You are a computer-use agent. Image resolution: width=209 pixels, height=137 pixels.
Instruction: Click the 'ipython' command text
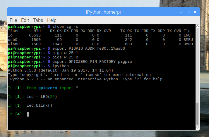click(x=61, y=66)
